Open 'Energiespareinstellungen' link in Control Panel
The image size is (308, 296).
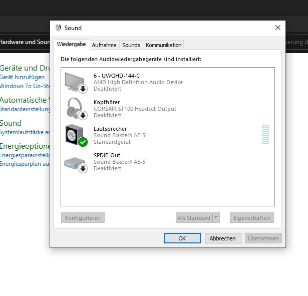click(x=25, y=155)
